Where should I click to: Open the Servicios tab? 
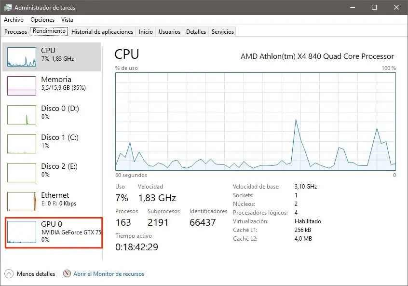coord(222,31)
